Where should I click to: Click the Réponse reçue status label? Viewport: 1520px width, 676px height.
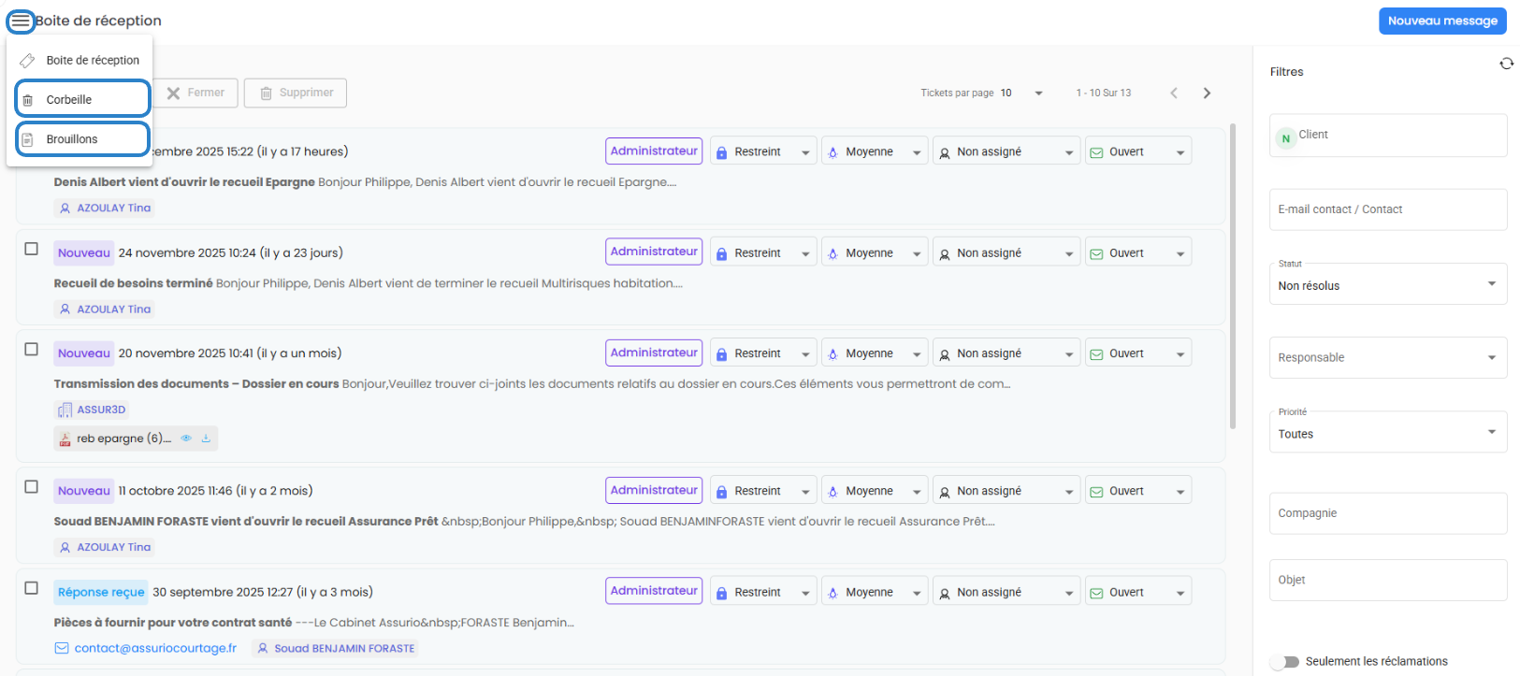(x=101, y=592)
